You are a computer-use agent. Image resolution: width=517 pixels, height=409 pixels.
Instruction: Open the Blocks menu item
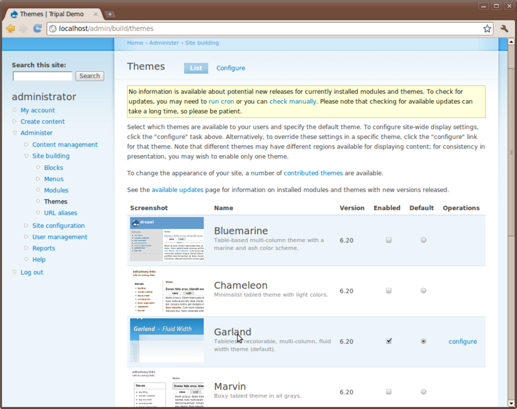[54, 167]
